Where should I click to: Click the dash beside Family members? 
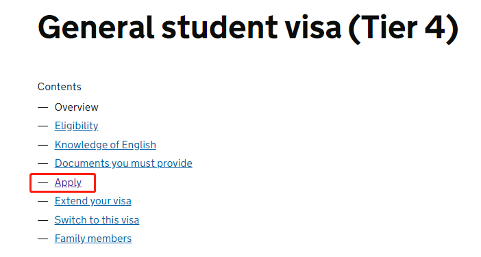[x=43, y=239]
